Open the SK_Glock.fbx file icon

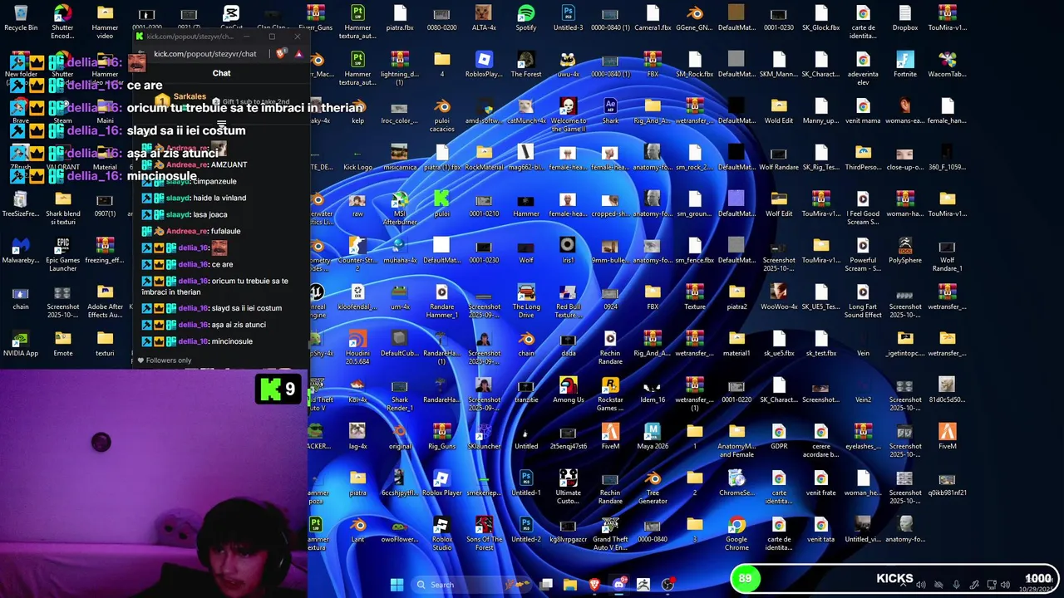[x=820, y=18]
